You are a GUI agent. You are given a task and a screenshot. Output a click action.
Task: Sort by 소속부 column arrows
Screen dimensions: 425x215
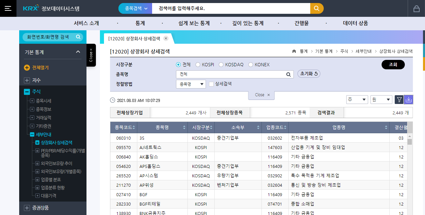pos(258,128)
